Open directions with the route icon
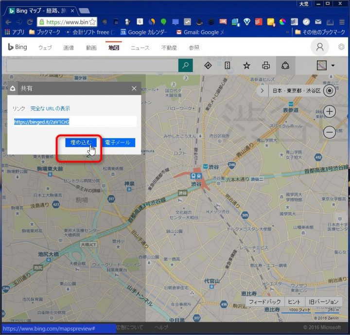The image size is (350, 335). [208, 66]
